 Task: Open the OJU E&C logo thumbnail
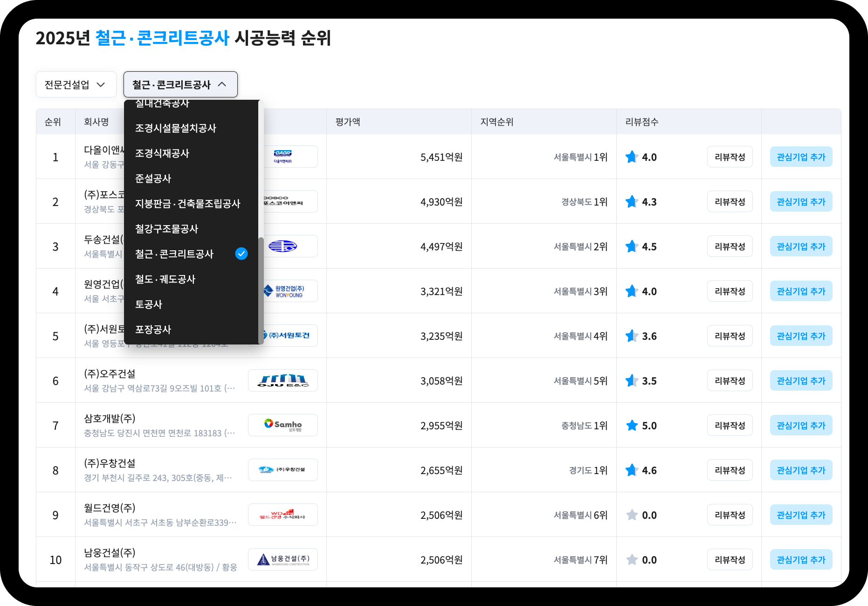[283, 380]
